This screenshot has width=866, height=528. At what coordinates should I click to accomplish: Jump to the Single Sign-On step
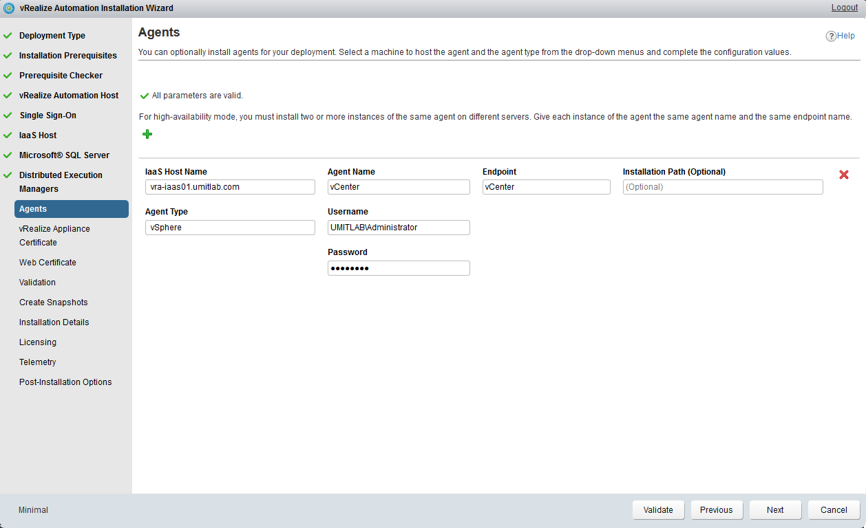pyautogui.click(x=47, y=115)
